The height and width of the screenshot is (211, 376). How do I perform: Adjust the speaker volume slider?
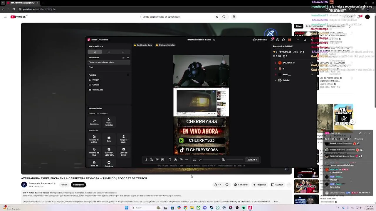click(211, 160)
